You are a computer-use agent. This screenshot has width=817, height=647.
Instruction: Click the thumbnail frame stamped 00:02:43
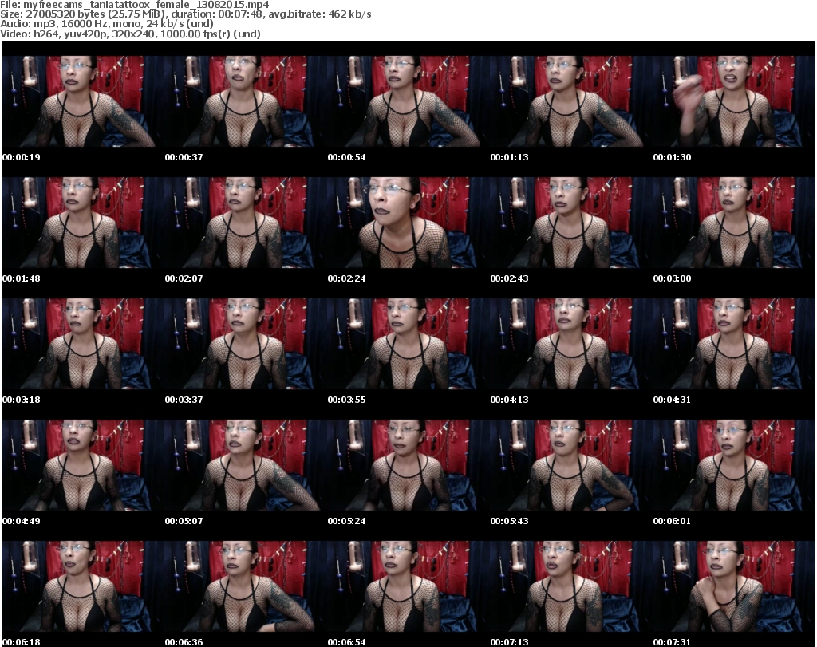571,223
